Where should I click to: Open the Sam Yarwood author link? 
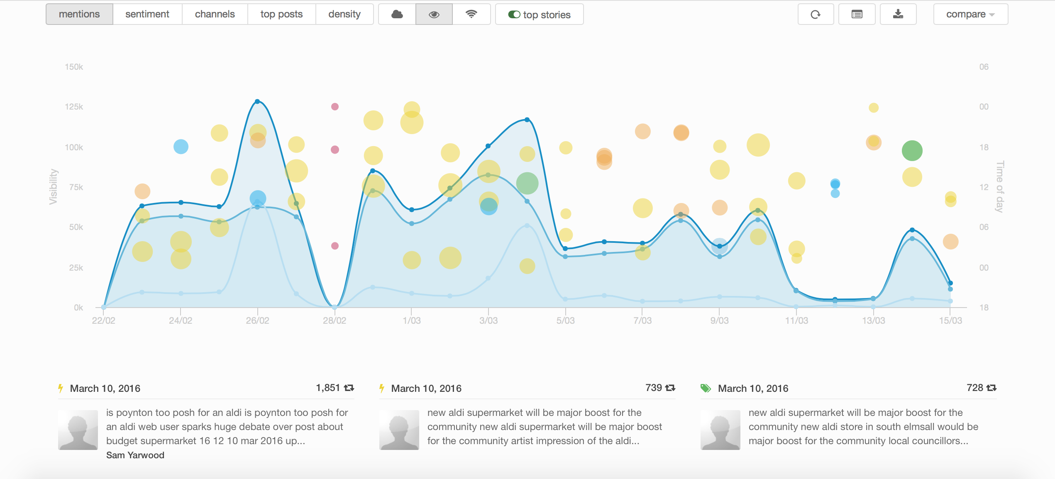click(135, 455)
